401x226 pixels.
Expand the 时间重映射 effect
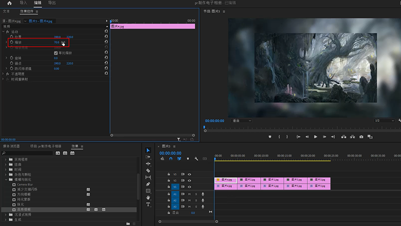pyautogui.click(x=3, y=79)
